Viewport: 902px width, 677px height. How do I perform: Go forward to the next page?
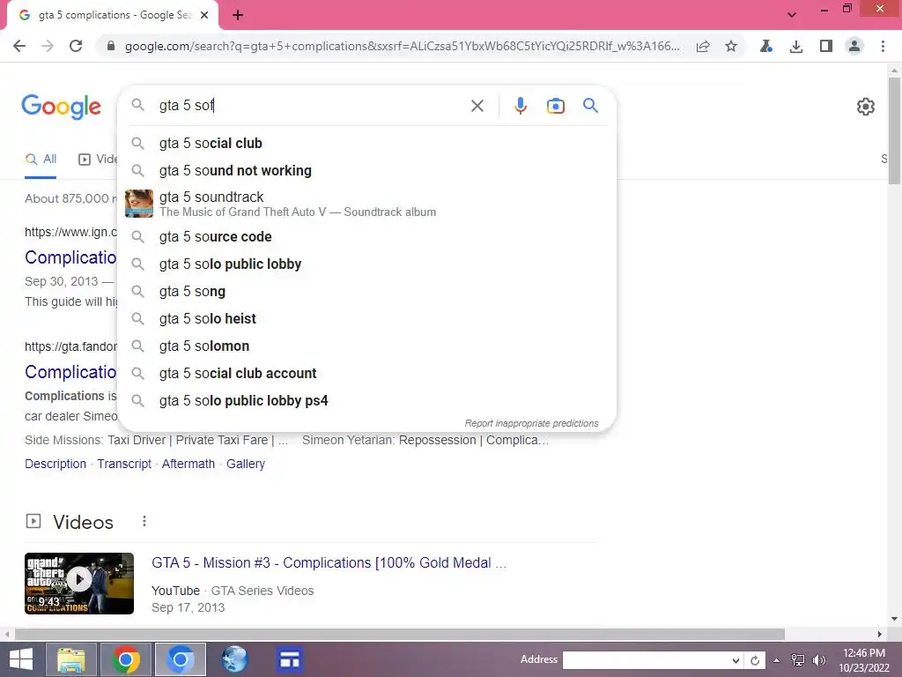click(x=48, y=46)
